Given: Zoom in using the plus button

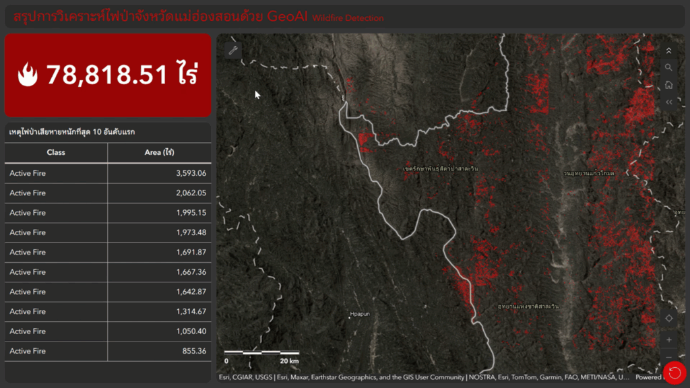Looking at the screenshot, I should tap(668, 339).
